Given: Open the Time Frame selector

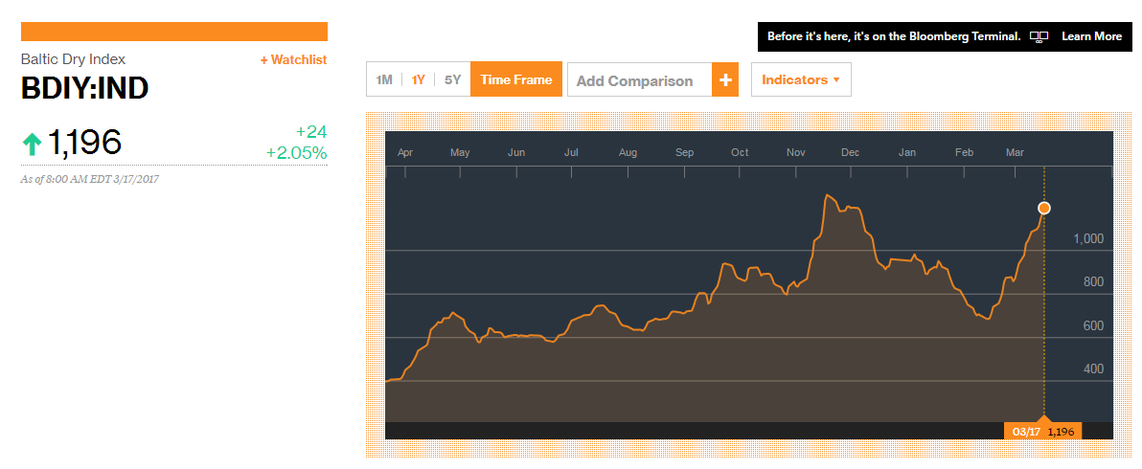Looking at the screenshot, I should (515, 79).
